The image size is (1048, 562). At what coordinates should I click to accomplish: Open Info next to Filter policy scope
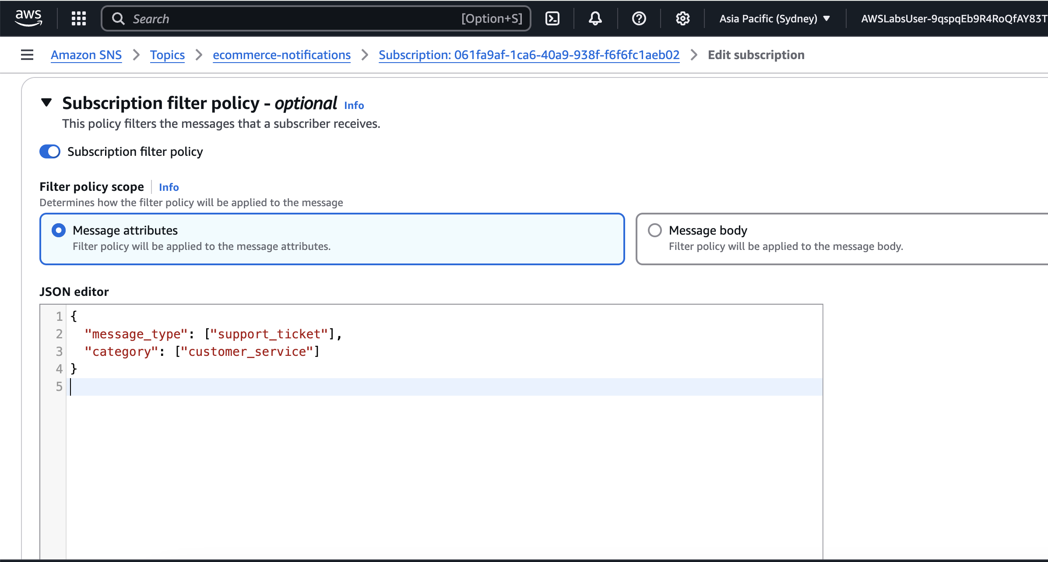169,187
